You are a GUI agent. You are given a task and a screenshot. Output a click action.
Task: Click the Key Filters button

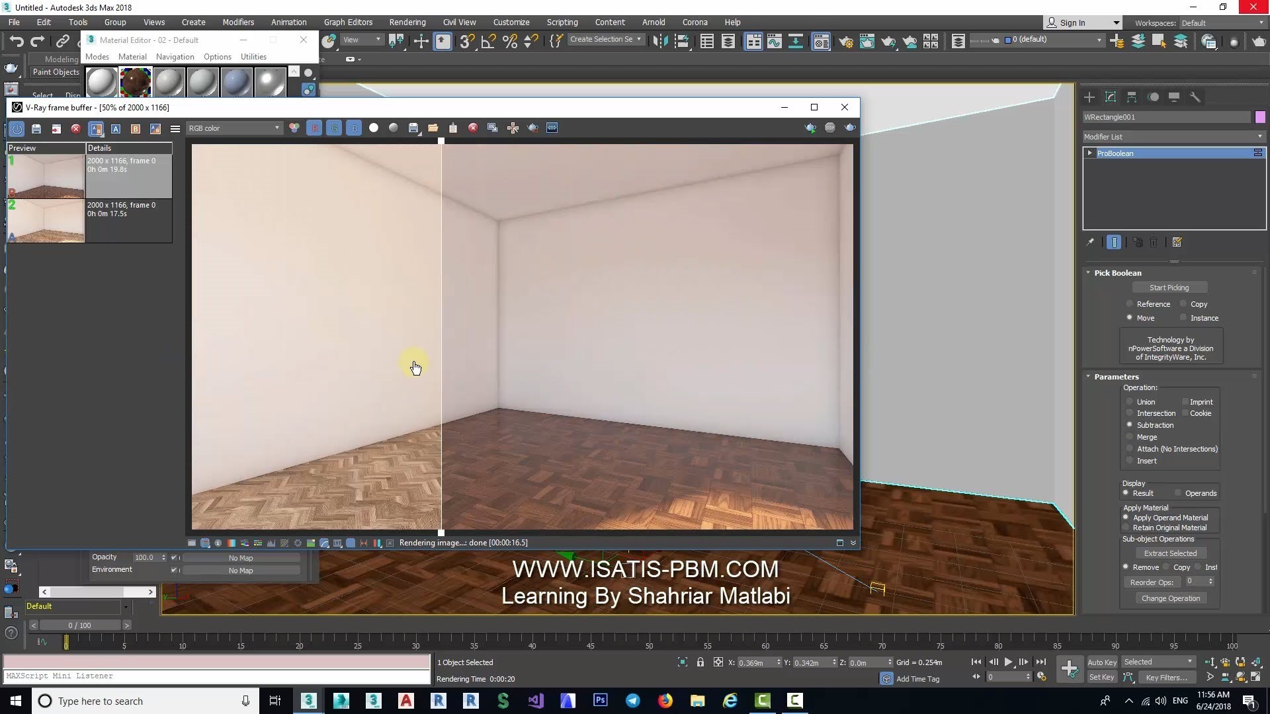(x=1166, y=678)
